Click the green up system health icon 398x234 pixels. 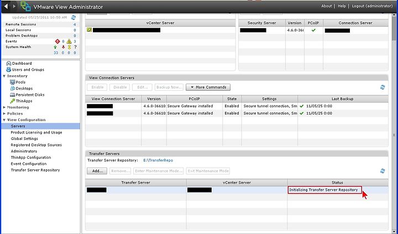click(55, 47)
